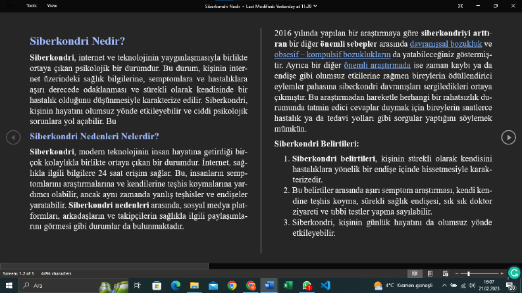Click the zoom out minus button
This screenshot has width=522, height=293.
457,273
